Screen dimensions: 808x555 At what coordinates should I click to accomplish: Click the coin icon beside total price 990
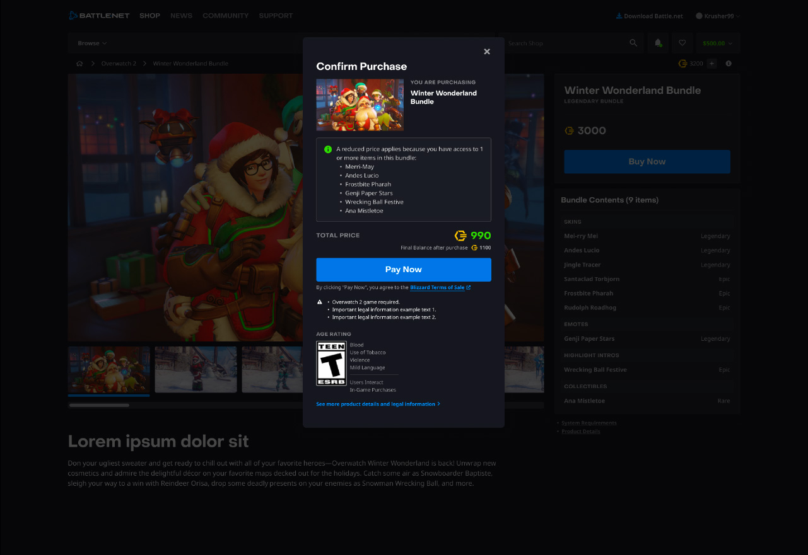click(x=460, y=236)
